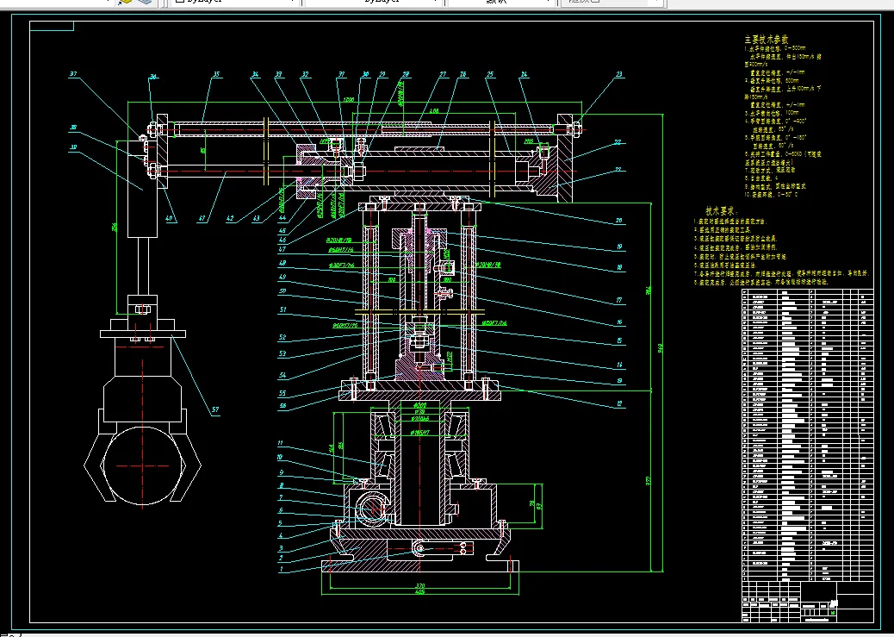Click the yellow layer tool icon
Image resolution: width=894 pixels, height=637 pixels.
(126, 2)
